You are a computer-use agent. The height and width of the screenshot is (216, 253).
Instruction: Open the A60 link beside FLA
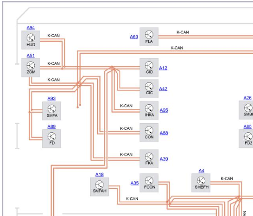click(134, 37)
